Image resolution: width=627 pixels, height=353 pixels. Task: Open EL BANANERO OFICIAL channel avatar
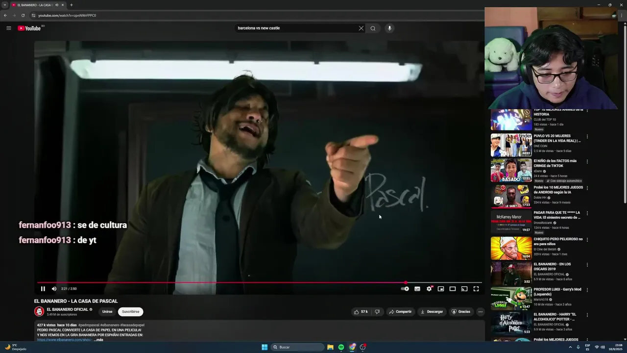(39, 312)
